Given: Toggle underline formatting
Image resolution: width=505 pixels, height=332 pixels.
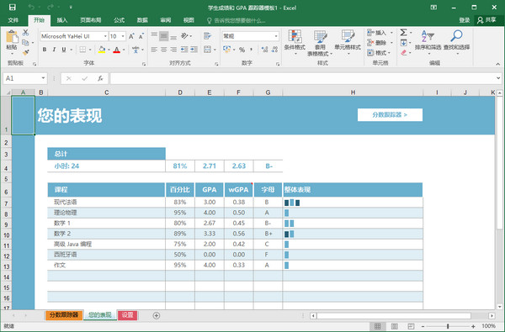Looking at the screenshot, I should click(x=64, y=50).
